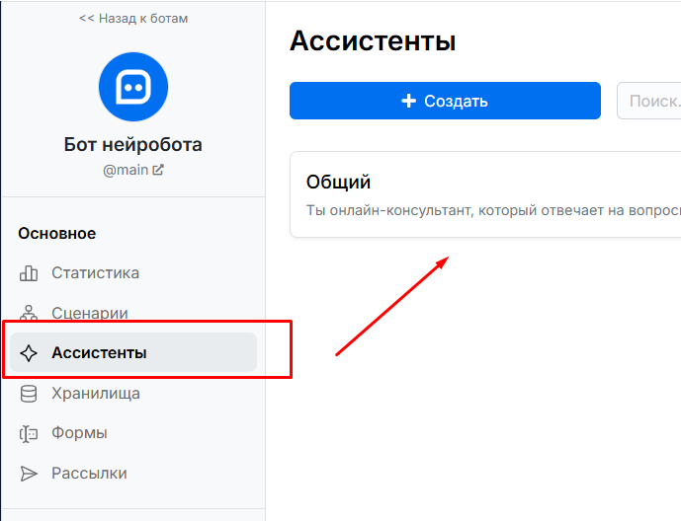The height and width of the screenshot is (521, 681).
Task: Click the blue bot avatar icon
Action: point(133,87)
